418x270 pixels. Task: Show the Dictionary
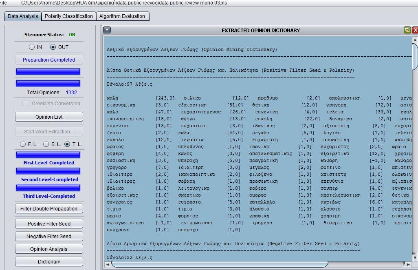49,261
